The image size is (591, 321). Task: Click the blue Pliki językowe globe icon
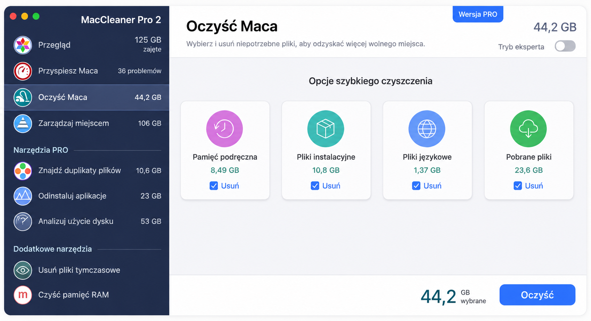[x=427, y=129]
